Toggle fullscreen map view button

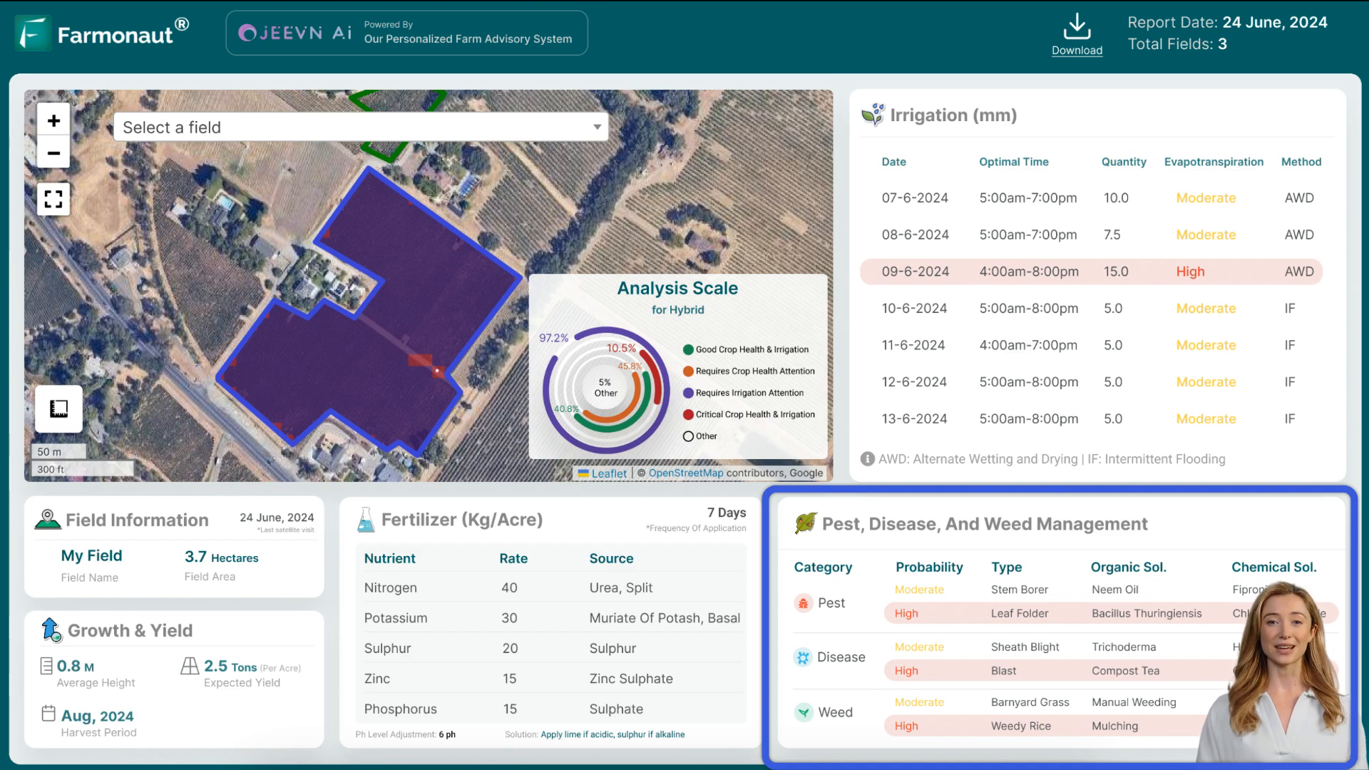[x=53, y=198]
